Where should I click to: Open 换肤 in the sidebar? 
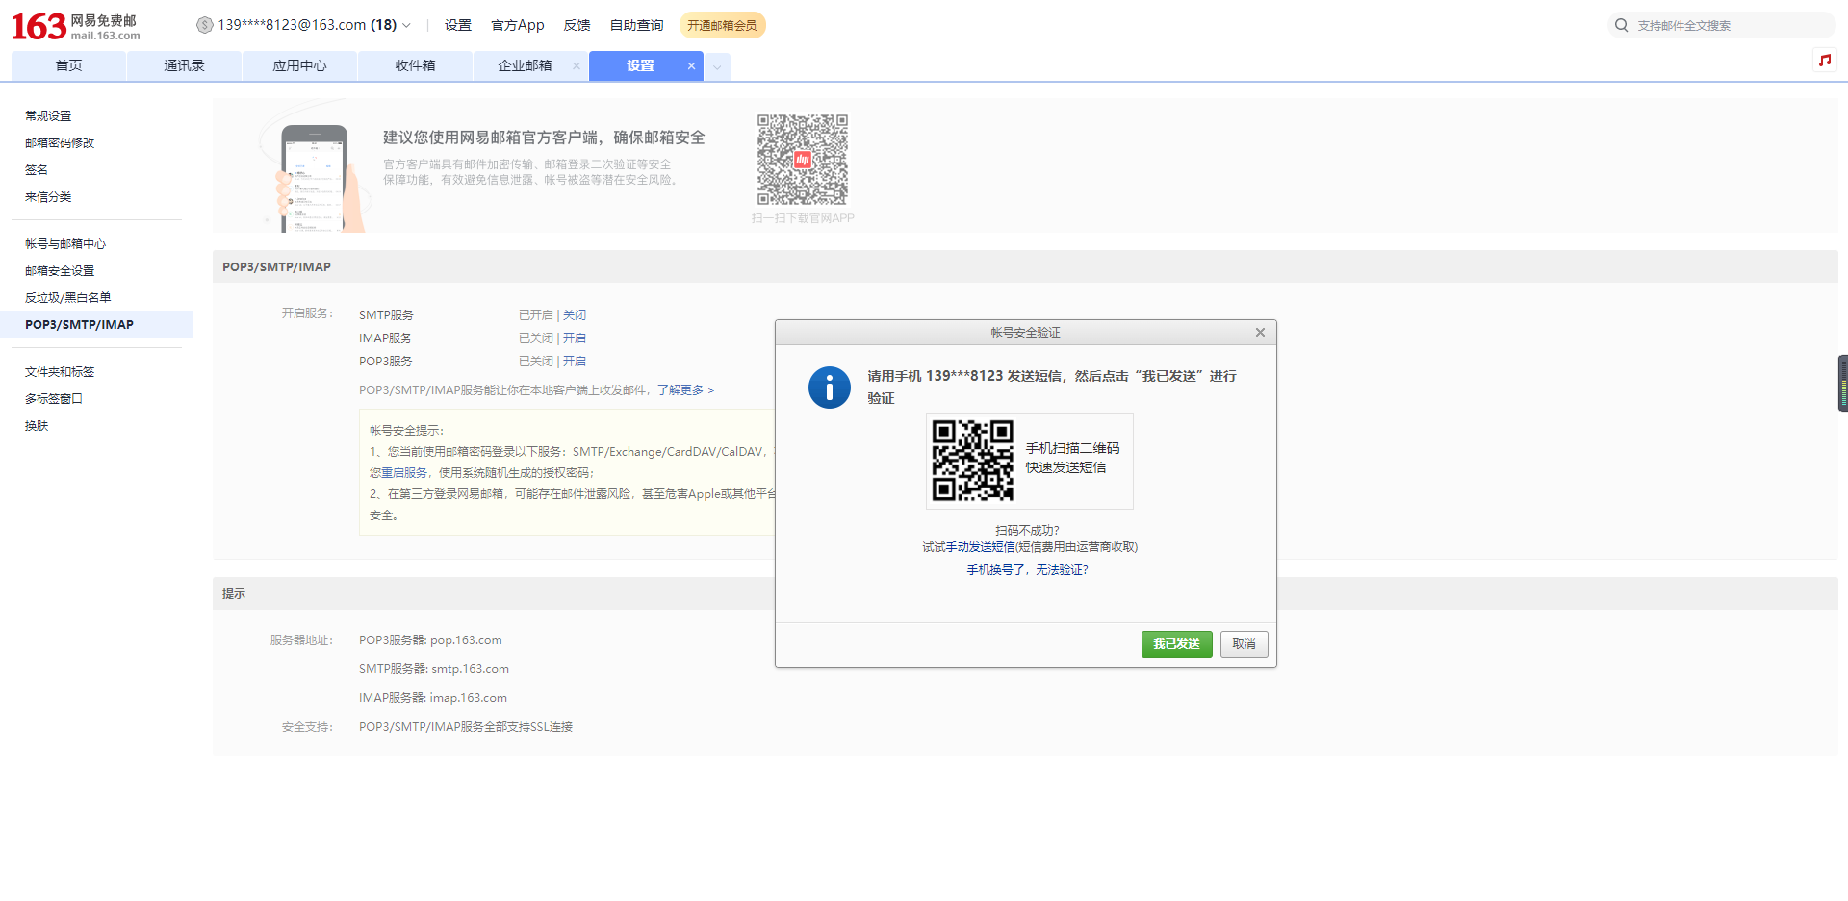click(x=37, y=425)
